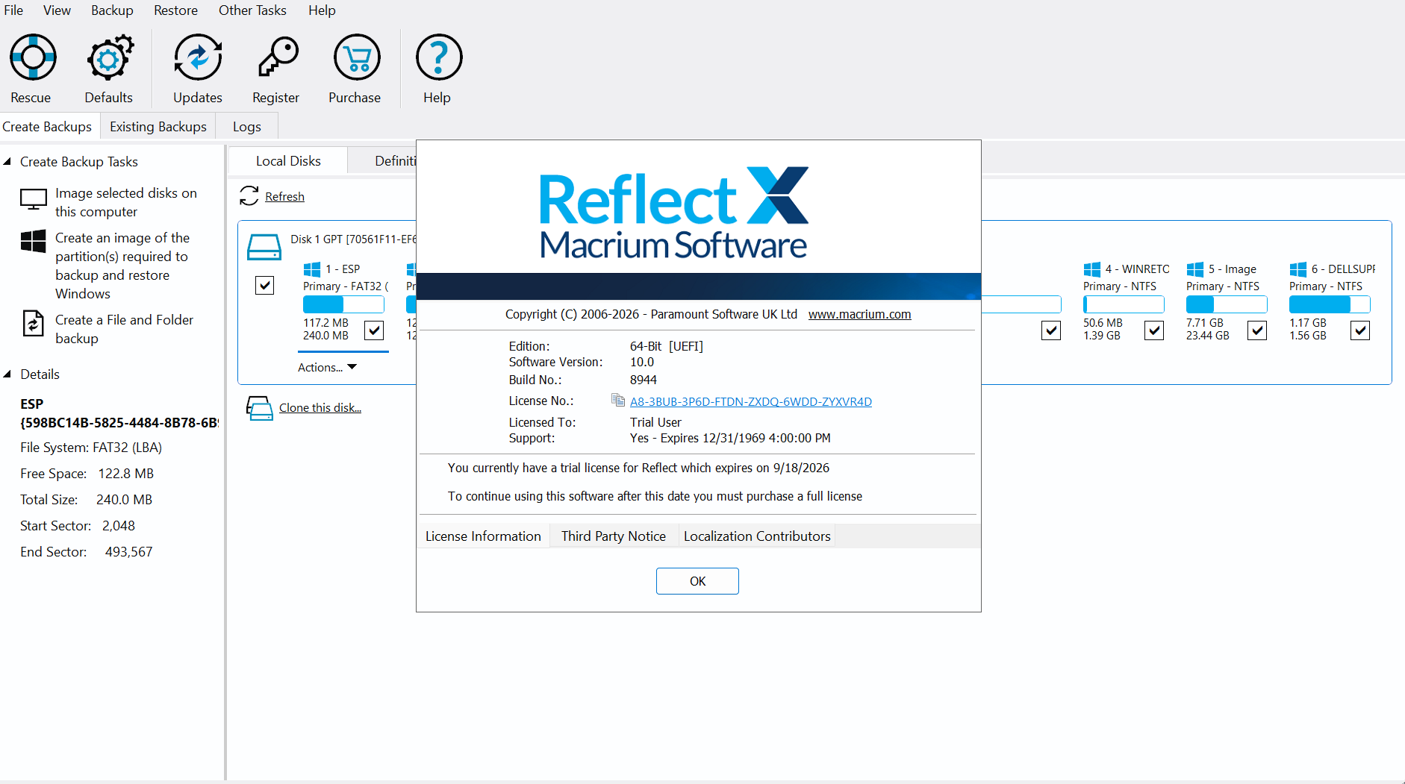Switch to the Logs tab

(247, 127)
